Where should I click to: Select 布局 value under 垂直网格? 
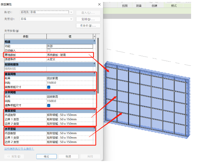coord(70,78)
